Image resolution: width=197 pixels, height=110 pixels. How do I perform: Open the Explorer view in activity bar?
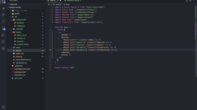click(3, 2)
